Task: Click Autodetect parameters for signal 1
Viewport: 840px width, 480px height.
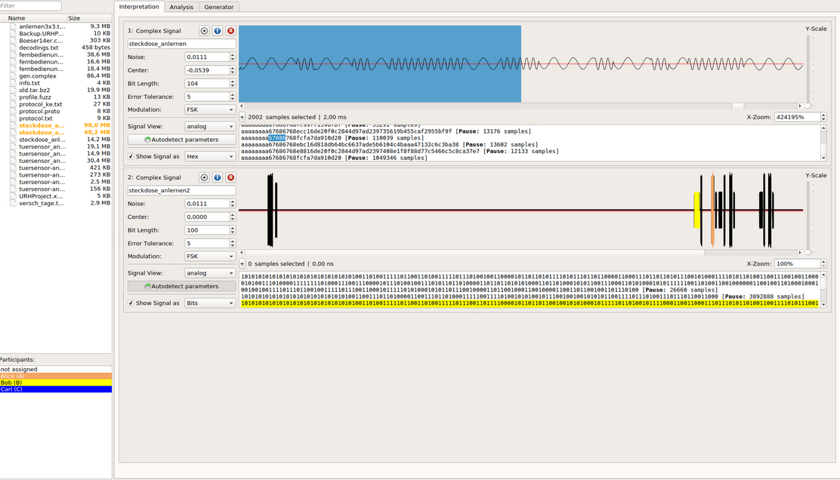Action: point(181,140)
